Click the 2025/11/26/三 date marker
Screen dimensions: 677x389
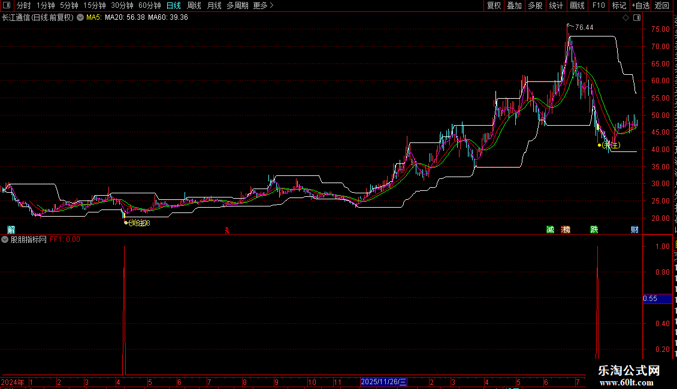coord(383,382)
